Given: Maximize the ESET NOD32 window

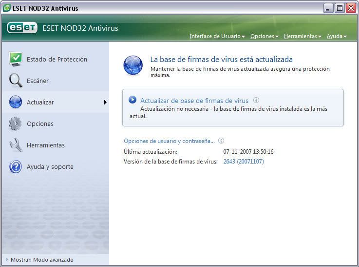Looking at the screenshot, I should pos(340,8).
